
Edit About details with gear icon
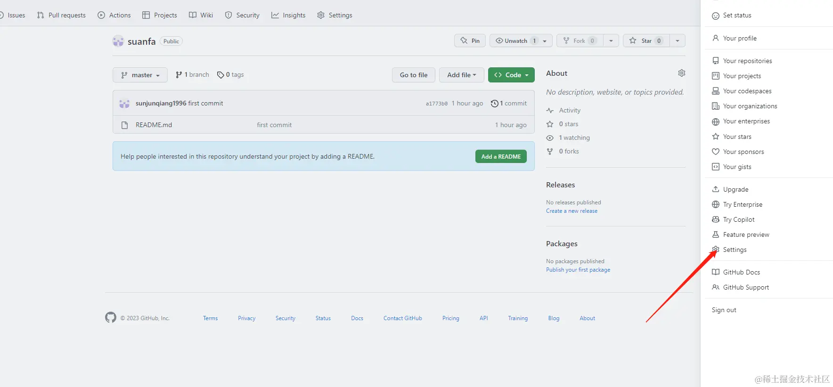681,73
